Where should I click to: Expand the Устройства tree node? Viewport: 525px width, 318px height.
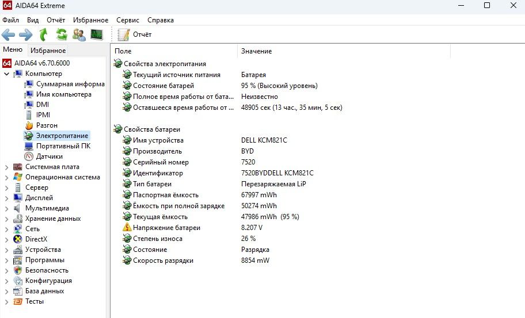point(7,250)
